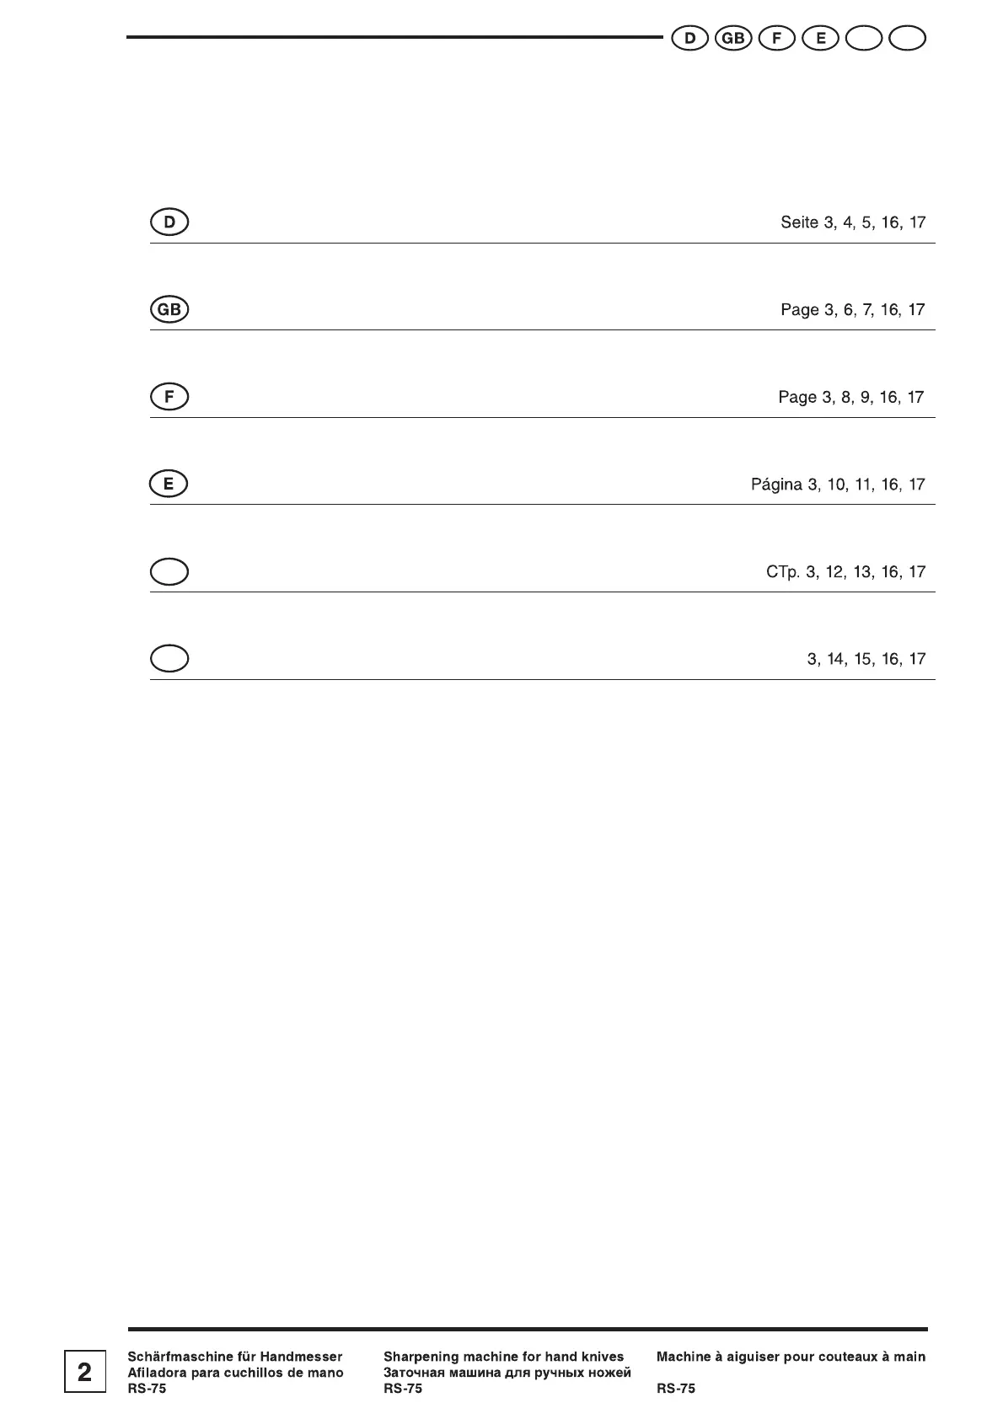This screenshot has width=1003, height=1419.
Task: Click the last empty oval in contents list
Action: coord(169,658)
